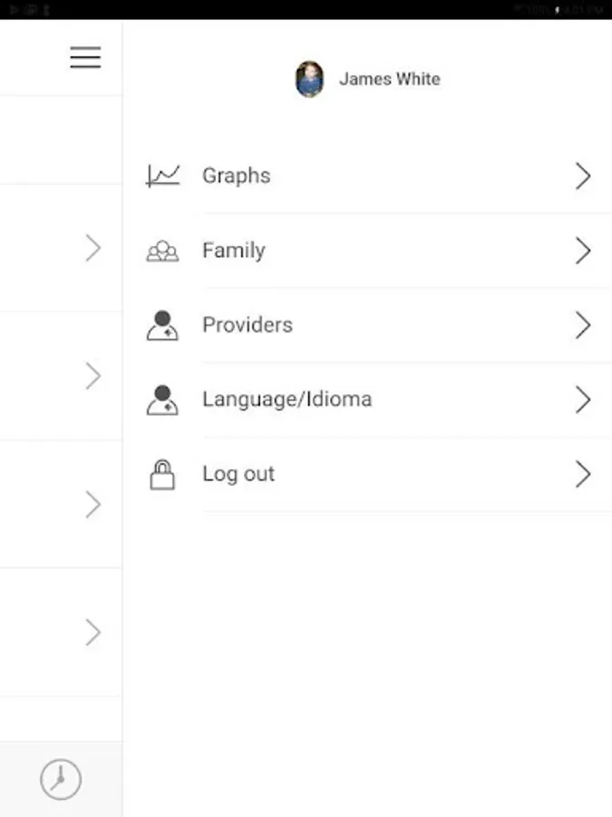Open the clock history icon
This screenshot has width=612, height=817.
pyautogui.click(x=61, y=779)
